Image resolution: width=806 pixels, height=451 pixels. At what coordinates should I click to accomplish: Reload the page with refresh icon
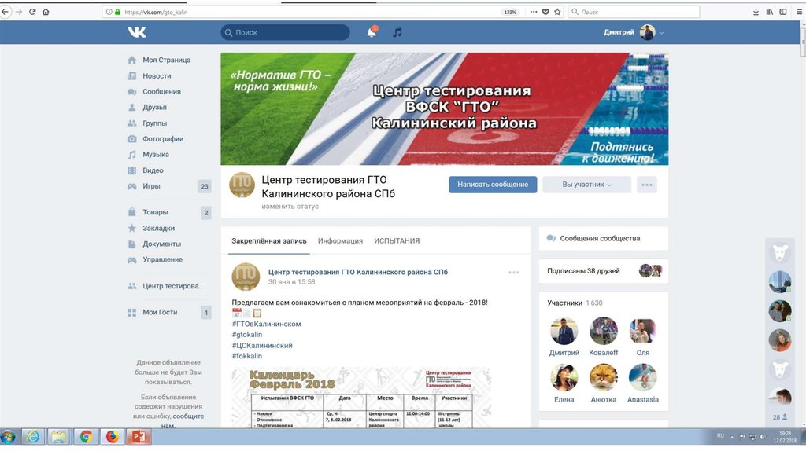coord(32,11)
